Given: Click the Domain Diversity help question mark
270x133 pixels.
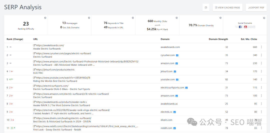Looking at the screenshot, I should tap(220, 18).
